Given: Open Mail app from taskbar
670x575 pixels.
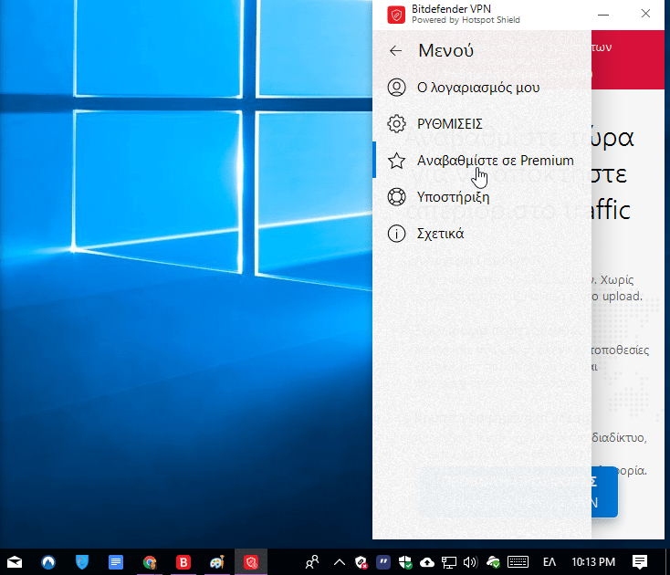Looking at the screenshot, I should [15, 562].
